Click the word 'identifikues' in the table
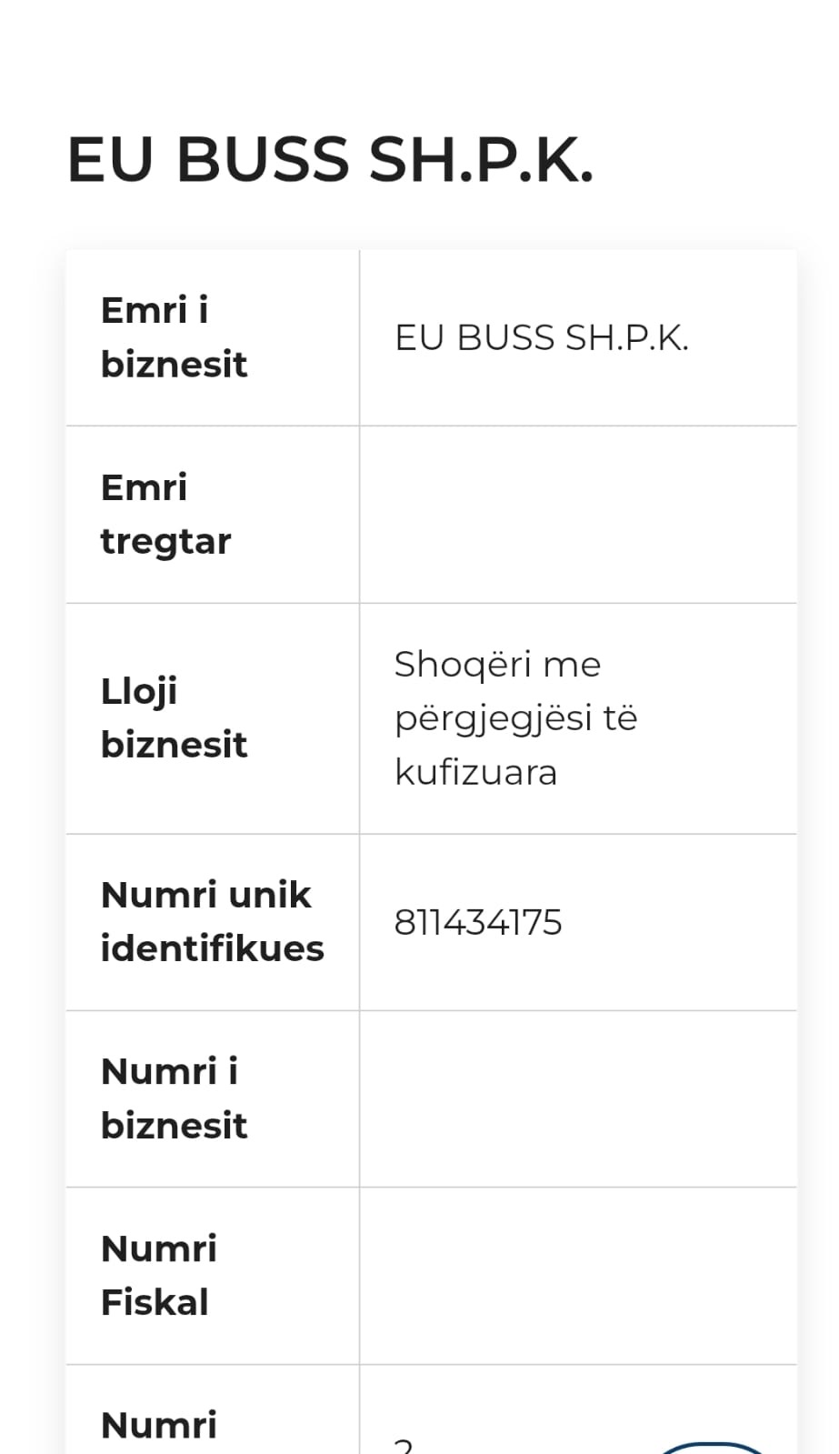 [x=212, y=948]
